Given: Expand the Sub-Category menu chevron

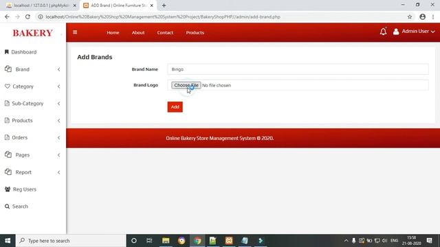Looking at the screenshot, I should click(58, 104).
